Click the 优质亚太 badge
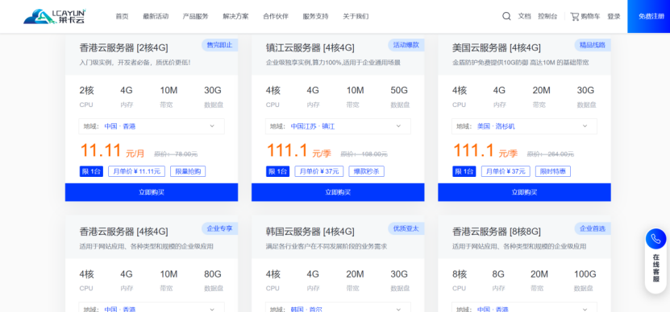Screen dimensions: 670x312 [406, 228]
